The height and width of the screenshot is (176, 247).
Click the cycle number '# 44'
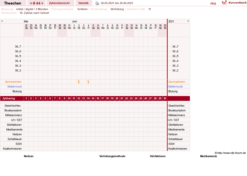[x=37, y=3]
